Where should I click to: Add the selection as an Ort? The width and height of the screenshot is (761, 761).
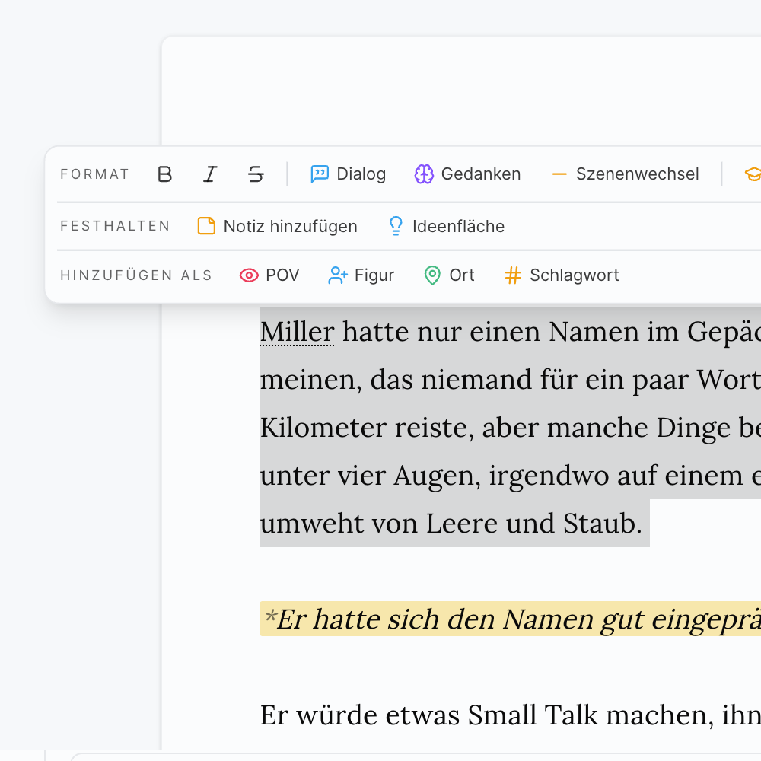(x=449, y=275)
